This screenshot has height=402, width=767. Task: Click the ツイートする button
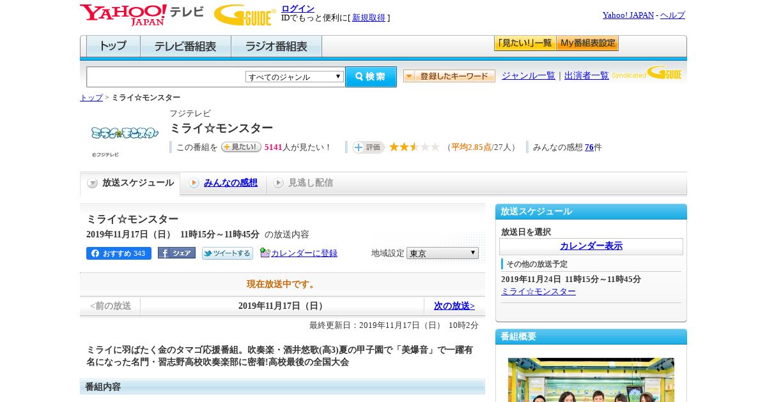pyautogui.click(x=228, y=253)
